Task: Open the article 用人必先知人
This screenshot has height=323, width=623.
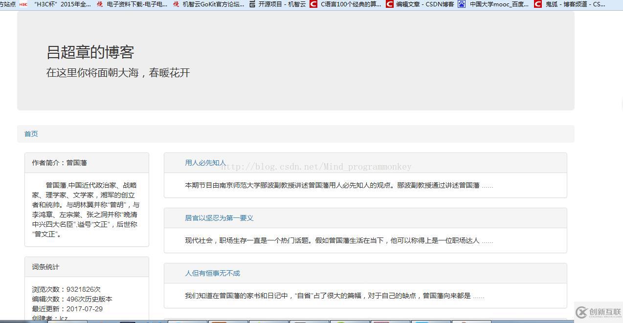Action: click(205, 163)
